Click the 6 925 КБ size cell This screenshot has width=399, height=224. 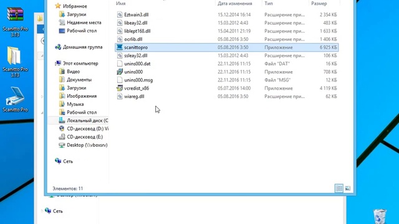(x=329, y=47)
